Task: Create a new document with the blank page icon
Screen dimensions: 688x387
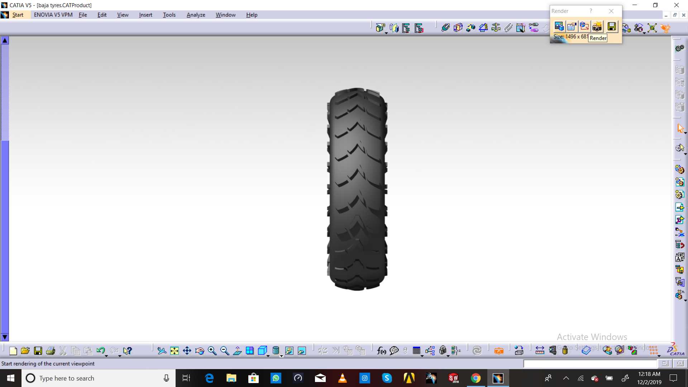Action: click(13, 351)
